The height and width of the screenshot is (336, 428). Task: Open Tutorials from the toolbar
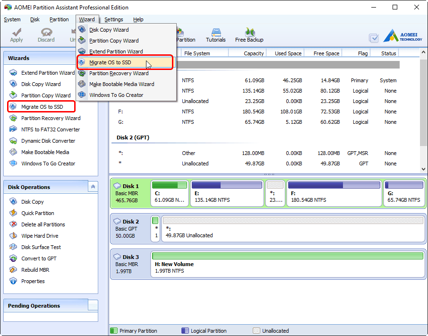[215, 35]
